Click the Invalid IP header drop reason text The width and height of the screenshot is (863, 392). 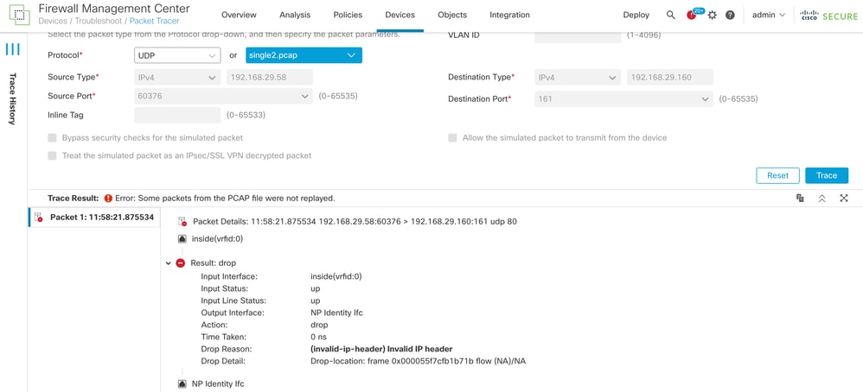point(381,349)
